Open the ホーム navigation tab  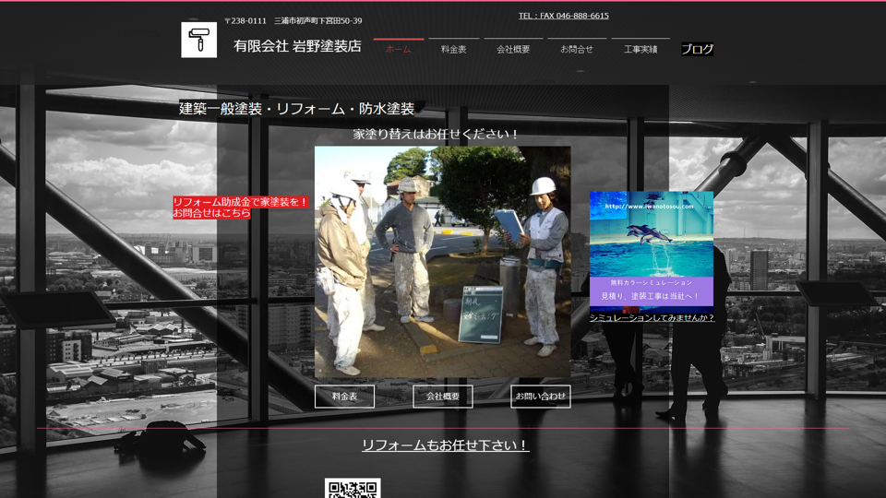point(399,49)
